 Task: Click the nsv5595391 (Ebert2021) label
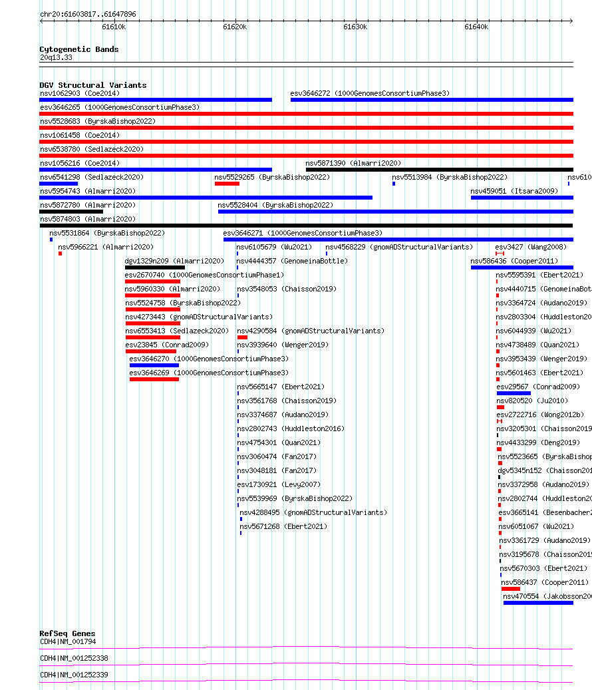pyautogui.click(x=539, y=275)
